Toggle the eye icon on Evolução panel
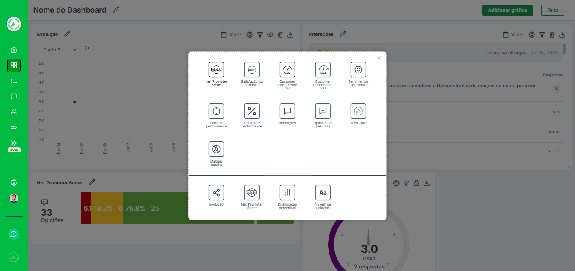This screenshot has height=271, width=575. click(x=270, y=35)
